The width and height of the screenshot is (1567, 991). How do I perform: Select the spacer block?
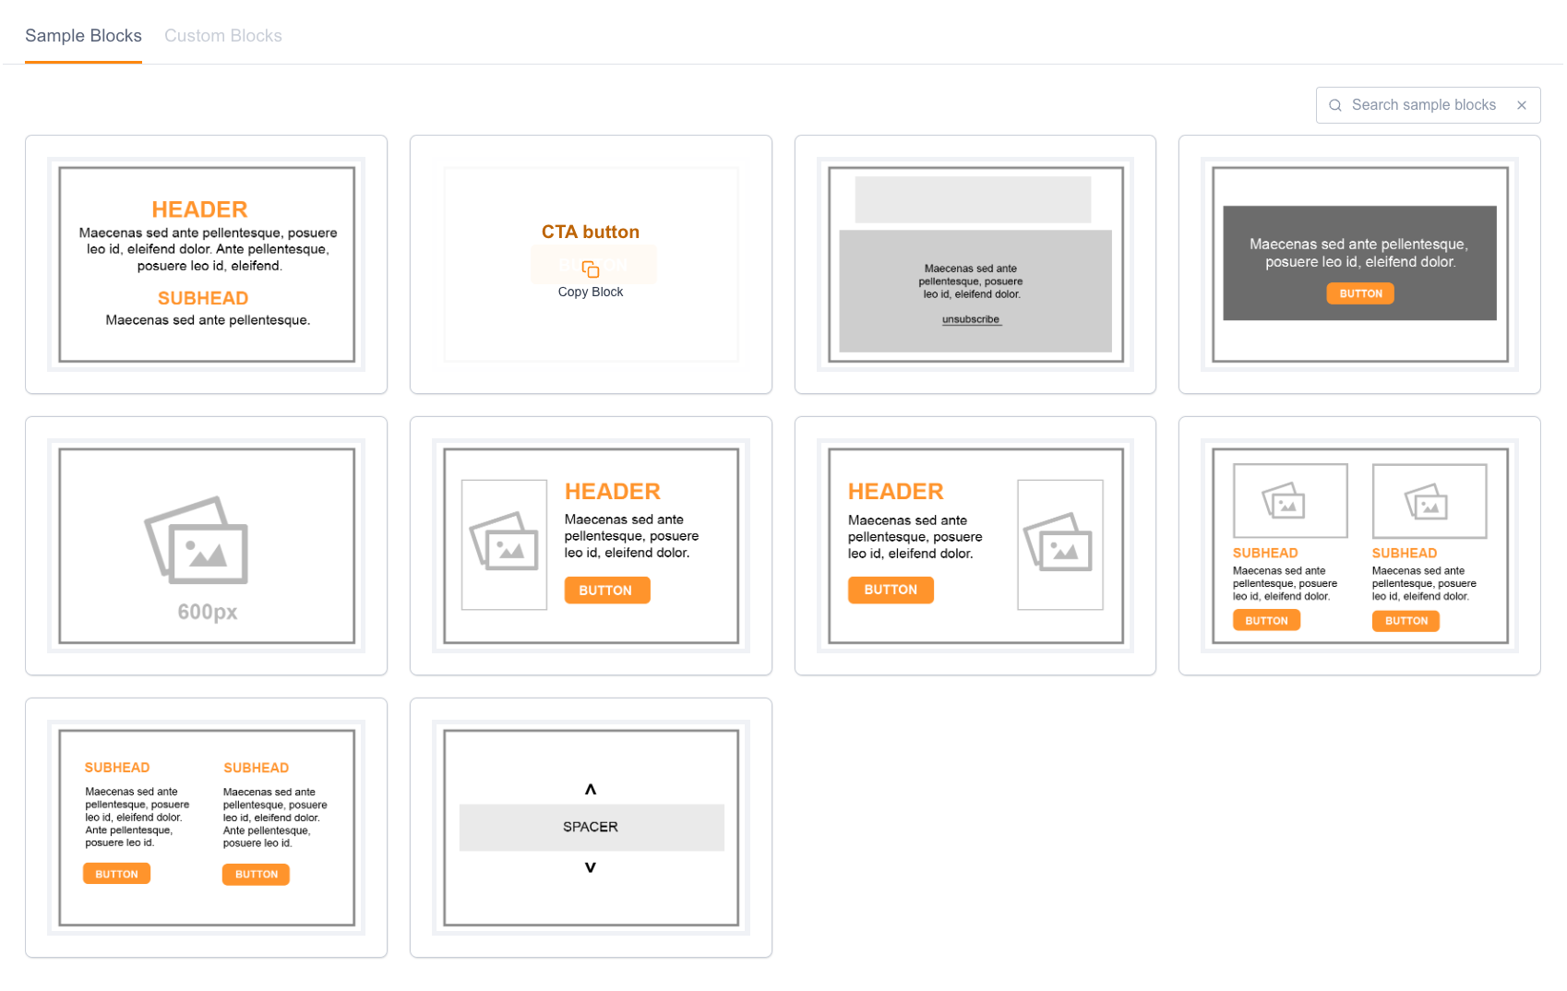[x=590, y=827]
